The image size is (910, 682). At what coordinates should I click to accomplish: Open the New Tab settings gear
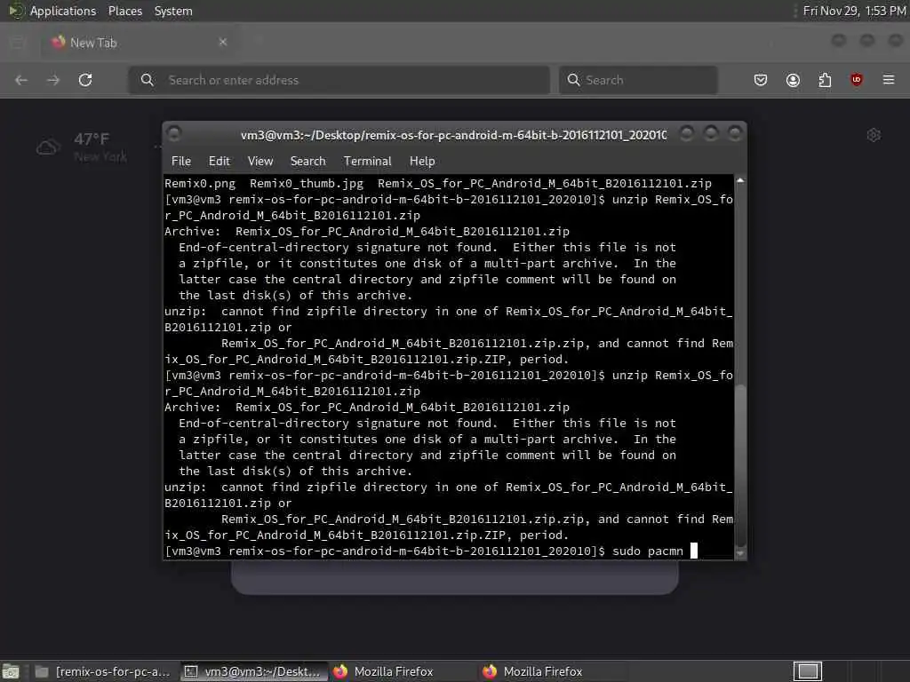point(874,135)
